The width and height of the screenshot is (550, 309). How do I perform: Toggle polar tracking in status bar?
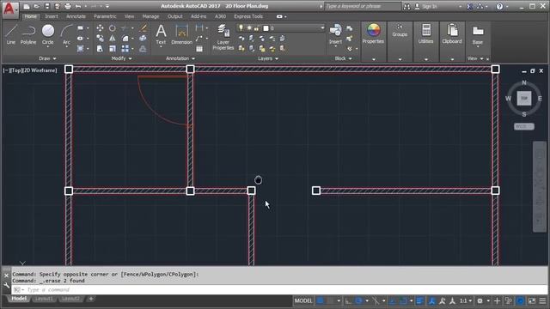(358, 300)
